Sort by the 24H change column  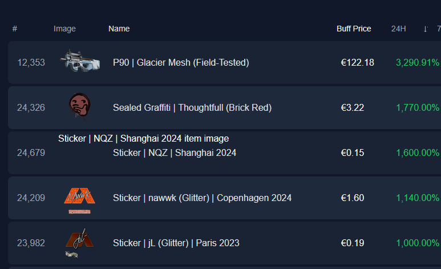click(398, 29)
